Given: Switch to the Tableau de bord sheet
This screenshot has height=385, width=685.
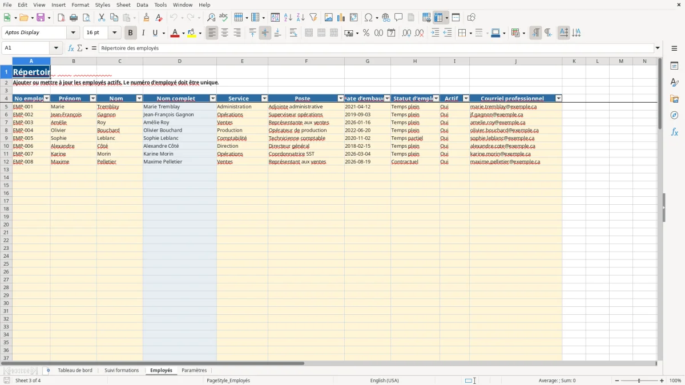Looking at the screenshot, I should click(x=75, y=371).
